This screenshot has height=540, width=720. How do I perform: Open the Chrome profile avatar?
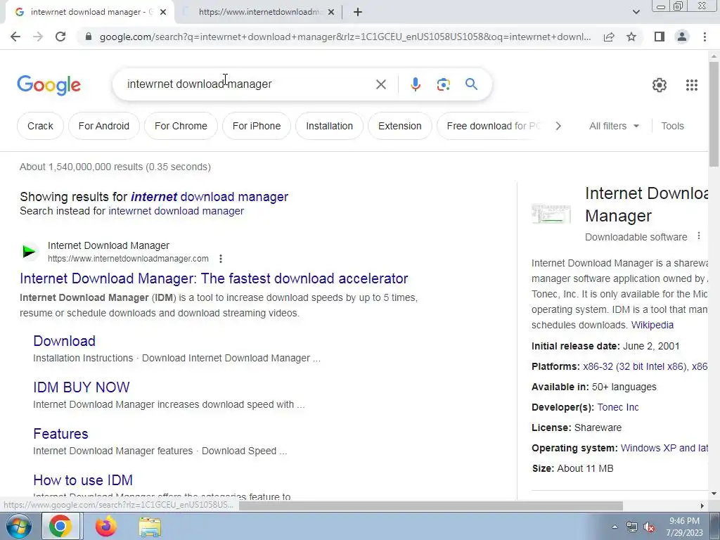click(x=682, y=37)
